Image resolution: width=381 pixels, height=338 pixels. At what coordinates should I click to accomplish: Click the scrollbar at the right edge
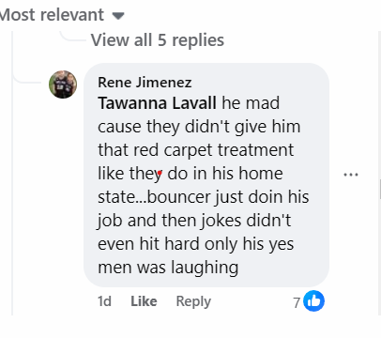click(380, 189)
